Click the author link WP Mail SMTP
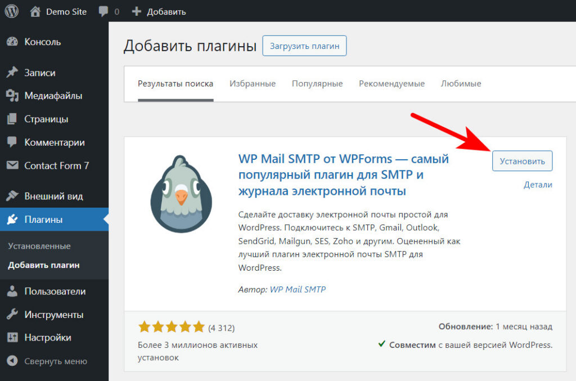The image size is (576, 381). (298, 289)
